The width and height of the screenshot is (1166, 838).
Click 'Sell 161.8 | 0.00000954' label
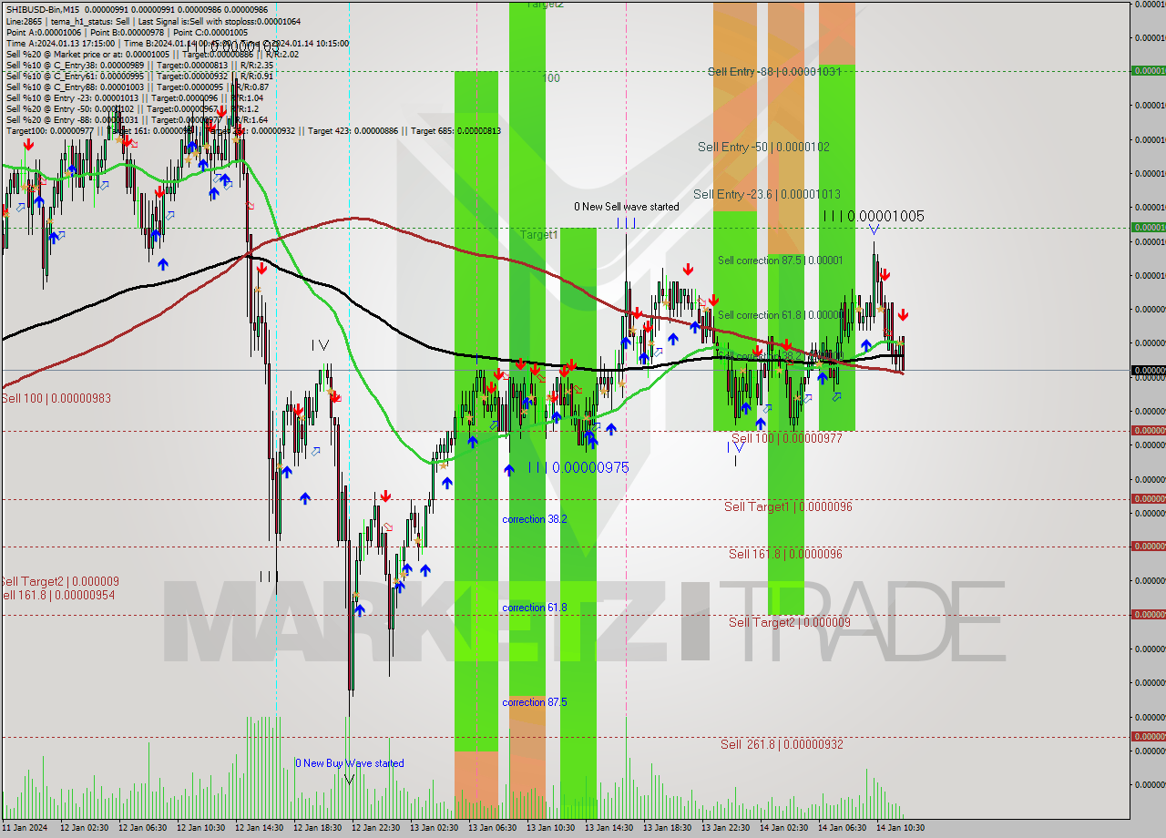pyautogui.click(x=57, y=595)
